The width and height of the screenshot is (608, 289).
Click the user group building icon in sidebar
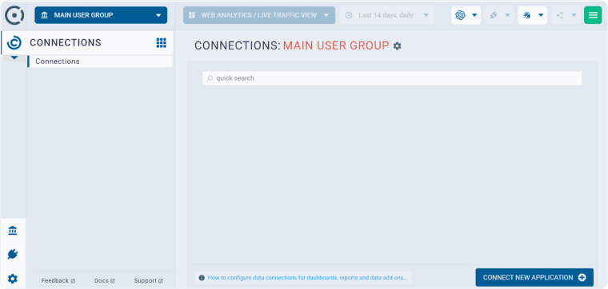(13, 231)
